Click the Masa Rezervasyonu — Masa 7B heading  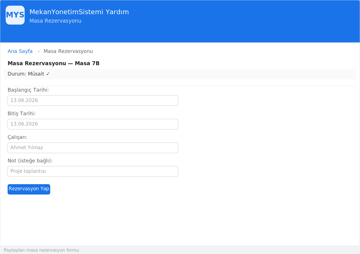click(x=53, y=63)
